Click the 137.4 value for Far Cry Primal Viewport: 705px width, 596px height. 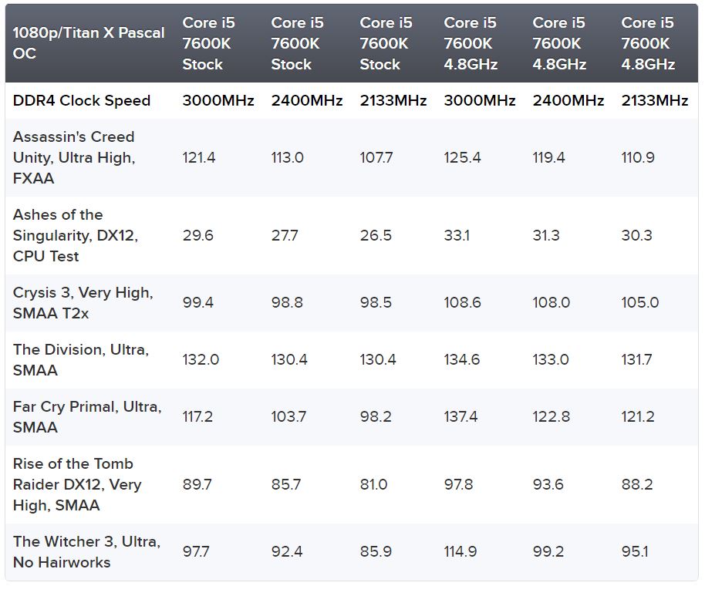(x=461, y=417)
